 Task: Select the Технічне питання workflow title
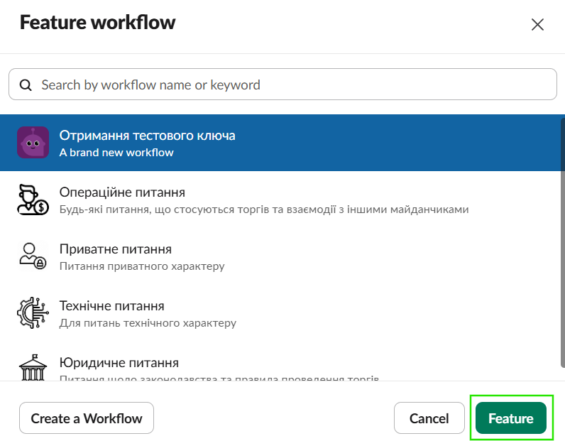pos(111,306)
